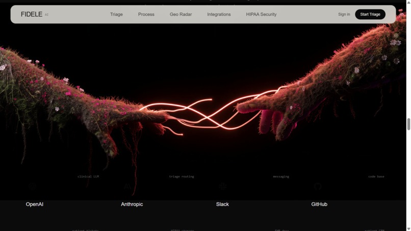Click the 'clinical LLM' tag
This screenshot has width=411, height=231.
[88, 176]
